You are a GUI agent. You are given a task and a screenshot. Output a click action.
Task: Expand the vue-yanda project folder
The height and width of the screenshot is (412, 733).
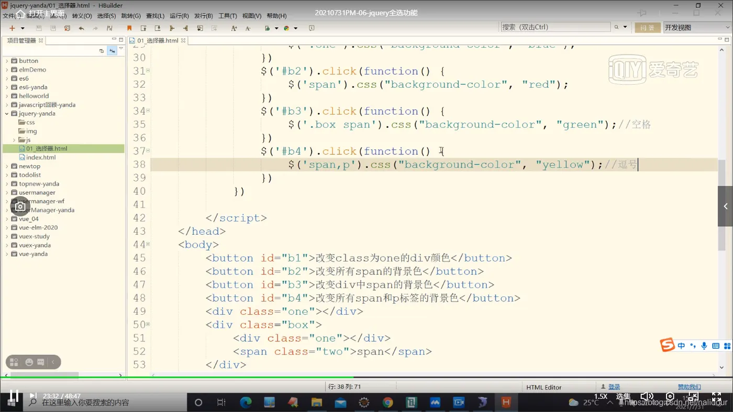click(x=7, y=254)
